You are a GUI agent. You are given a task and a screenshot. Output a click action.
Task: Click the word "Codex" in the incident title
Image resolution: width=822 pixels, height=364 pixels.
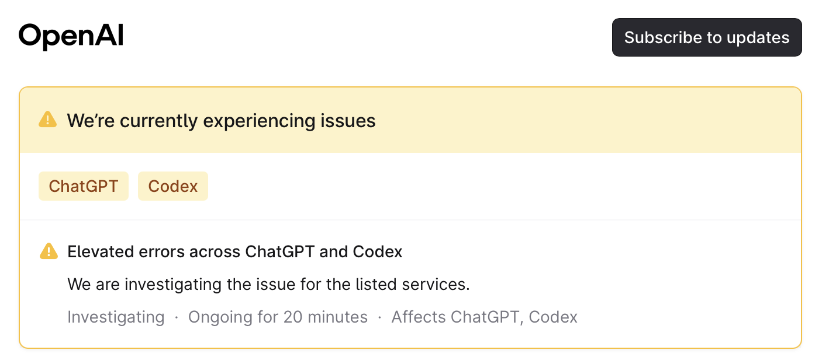click(378, 251)
